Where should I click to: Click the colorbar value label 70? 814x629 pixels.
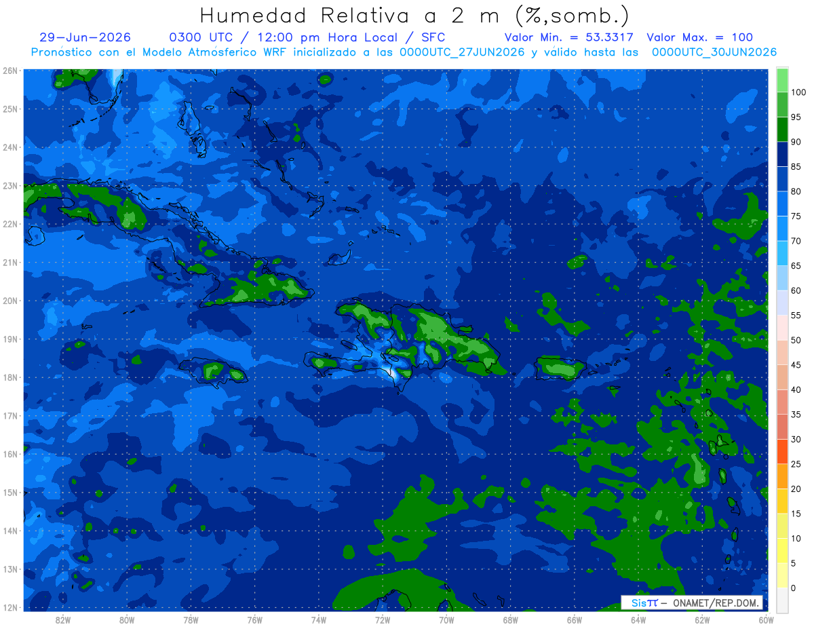click(796, 241)
